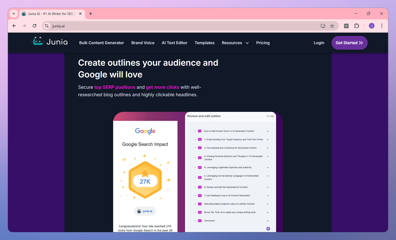The height and width of the screenshot is (240, 396).
Task: Click the get more clicks highlighted text
Action: (x=163, y=87)
